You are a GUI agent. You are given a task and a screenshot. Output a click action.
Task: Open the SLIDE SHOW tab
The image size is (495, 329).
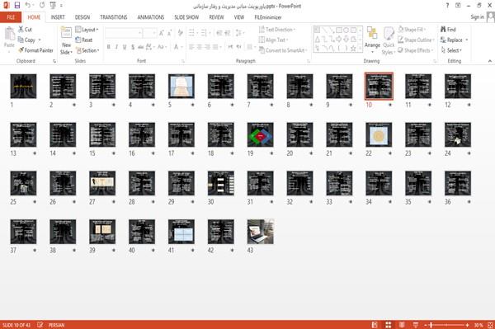(186, 17)
